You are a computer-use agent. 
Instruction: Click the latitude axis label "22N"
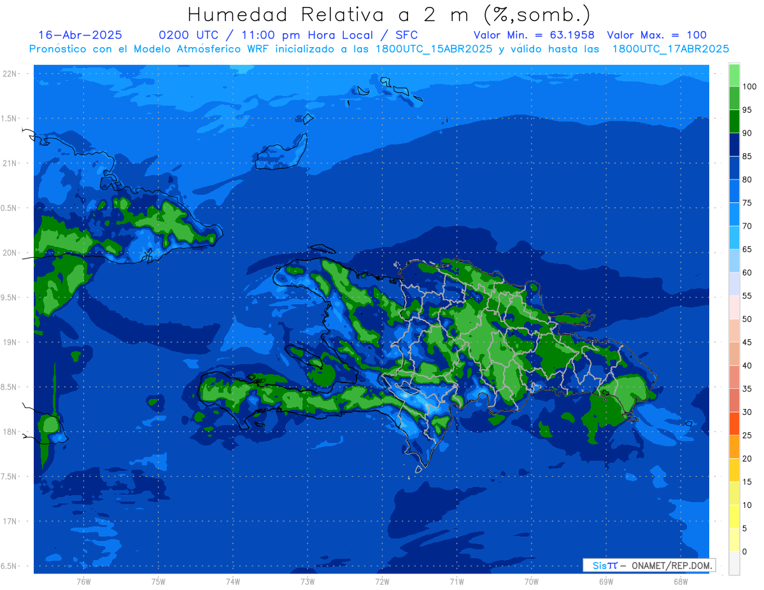[10, 73]
